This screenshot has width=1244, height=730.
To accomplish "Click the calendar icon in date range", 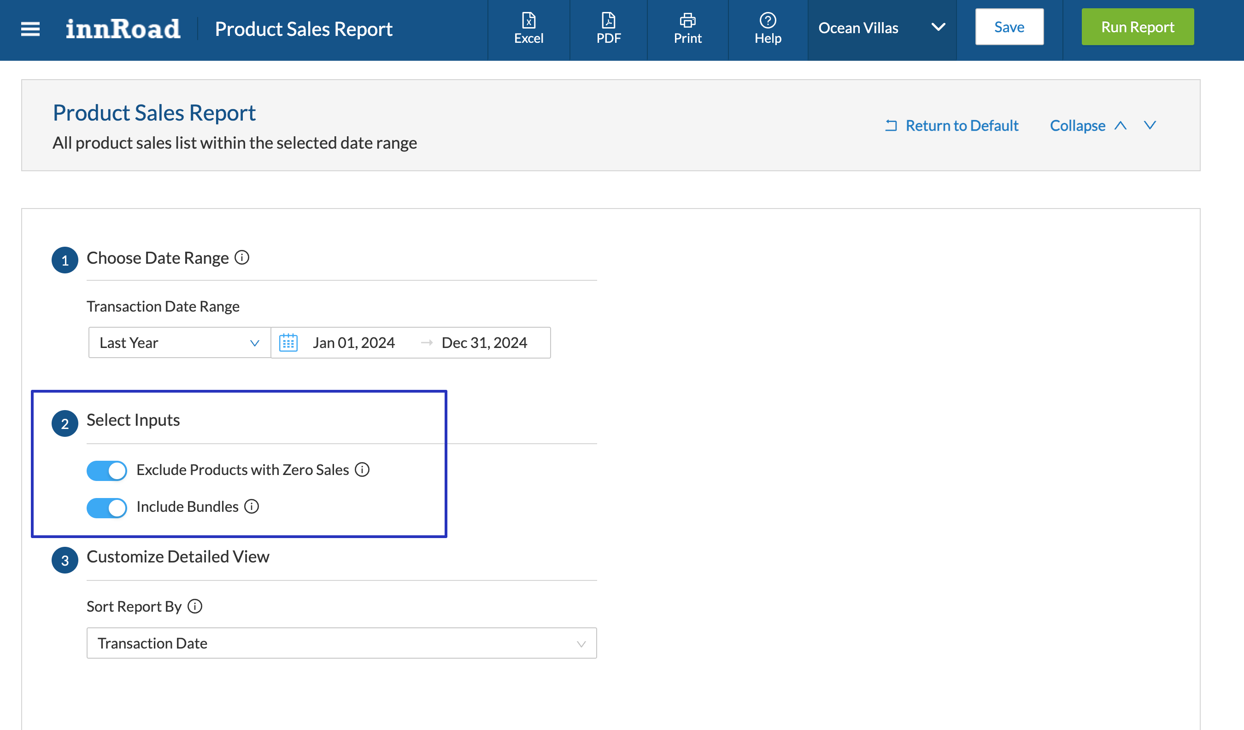I will pyautogui.click(x=288, y=342).
